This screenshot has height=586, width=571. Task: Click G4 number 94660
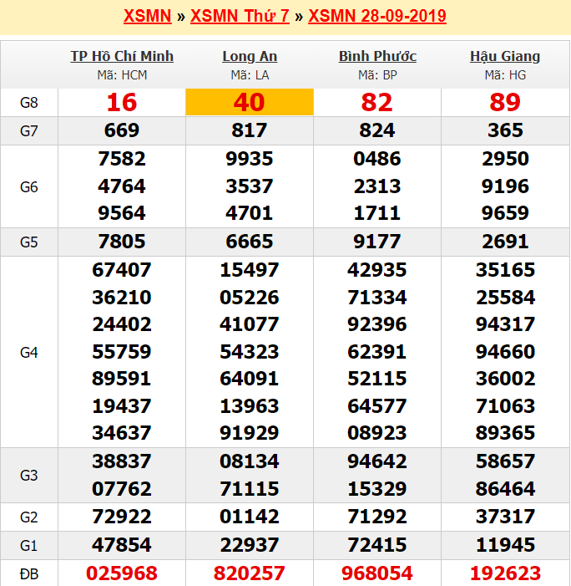[505, 352]
